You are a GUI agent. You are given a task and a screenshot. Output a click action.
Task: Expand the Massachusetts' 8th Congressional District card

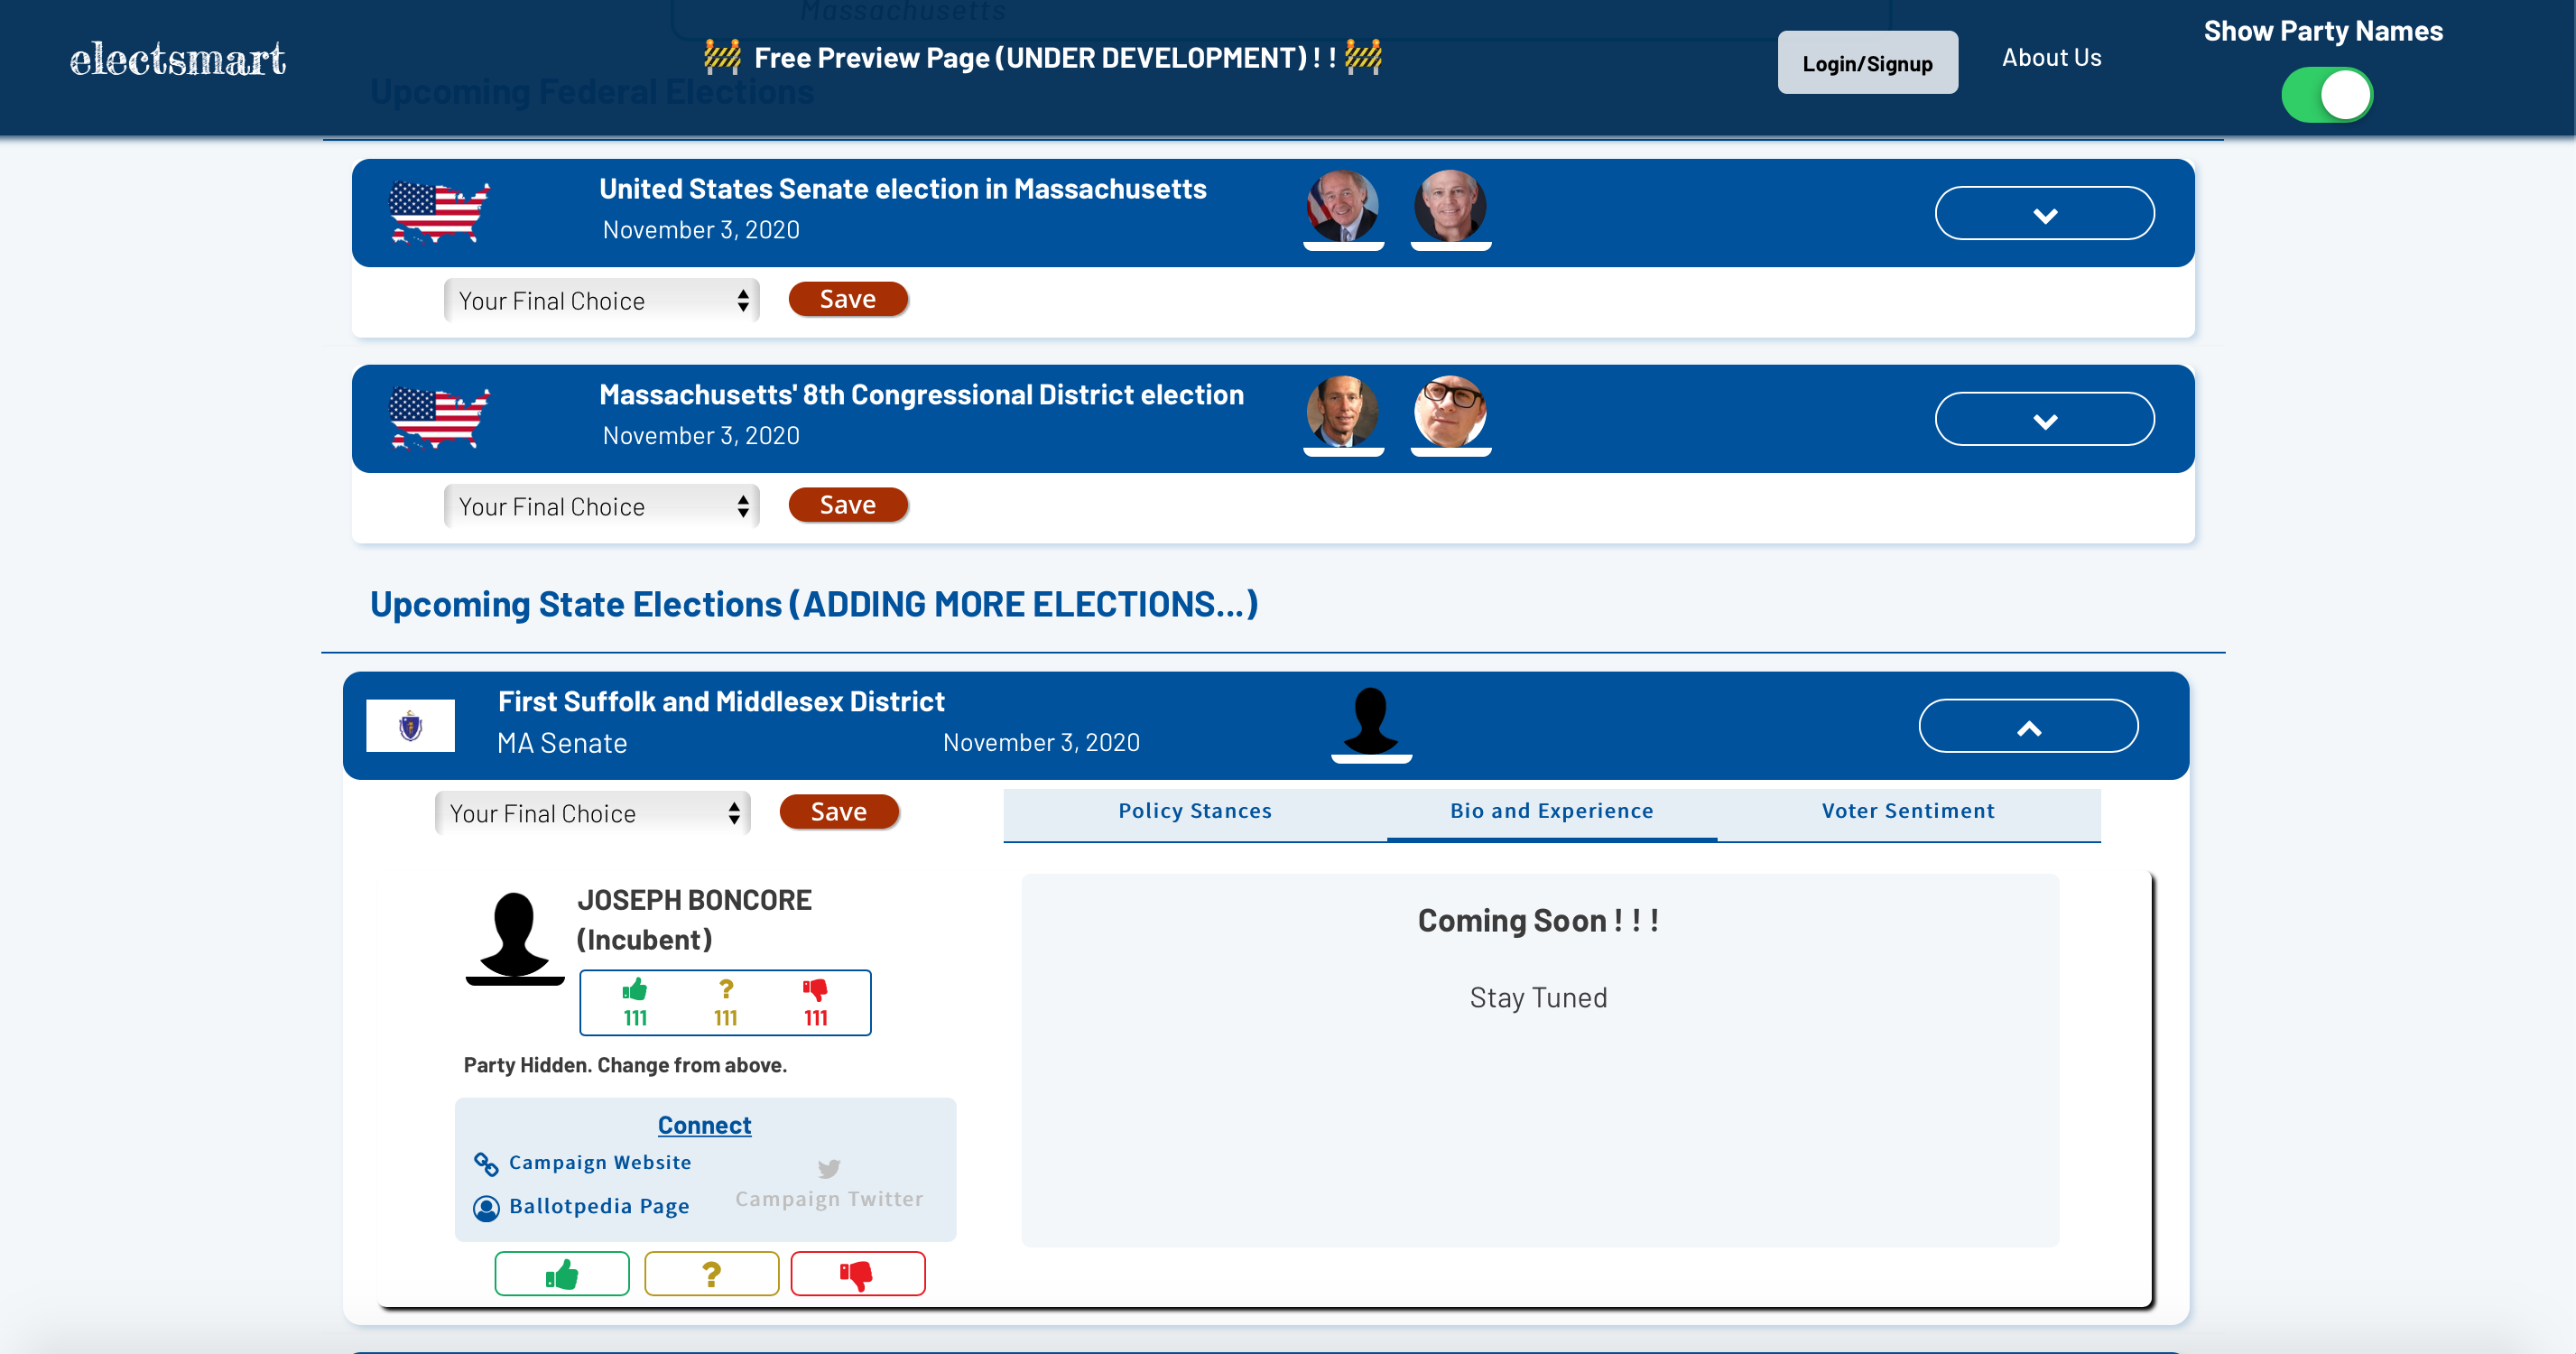coord(2045,418)
